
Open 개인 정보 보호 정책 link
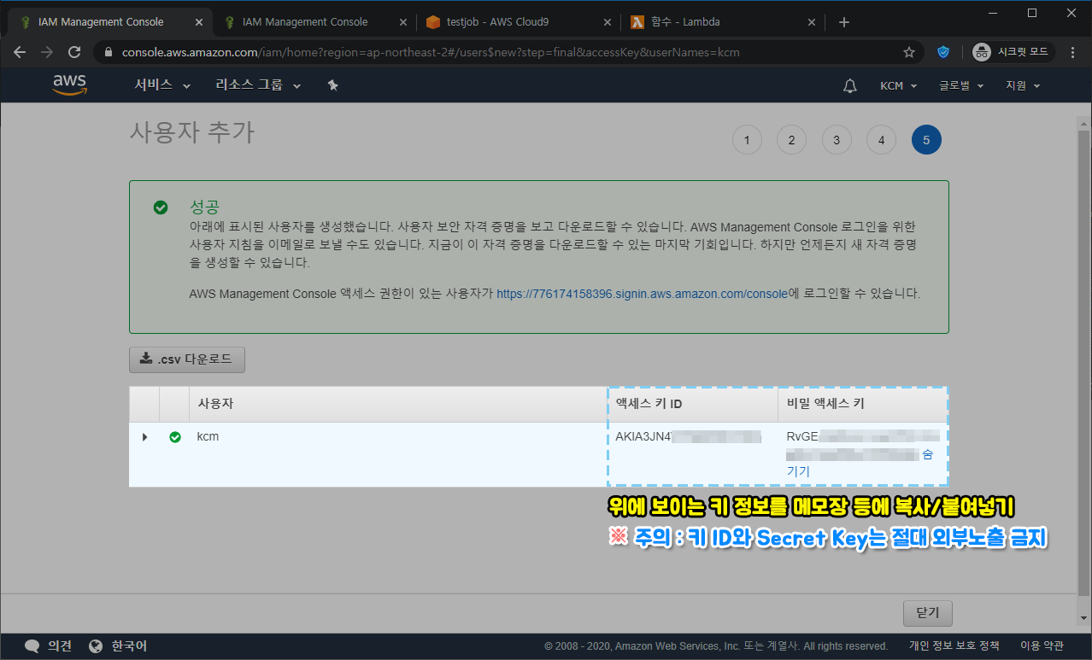tap(954, 646)
